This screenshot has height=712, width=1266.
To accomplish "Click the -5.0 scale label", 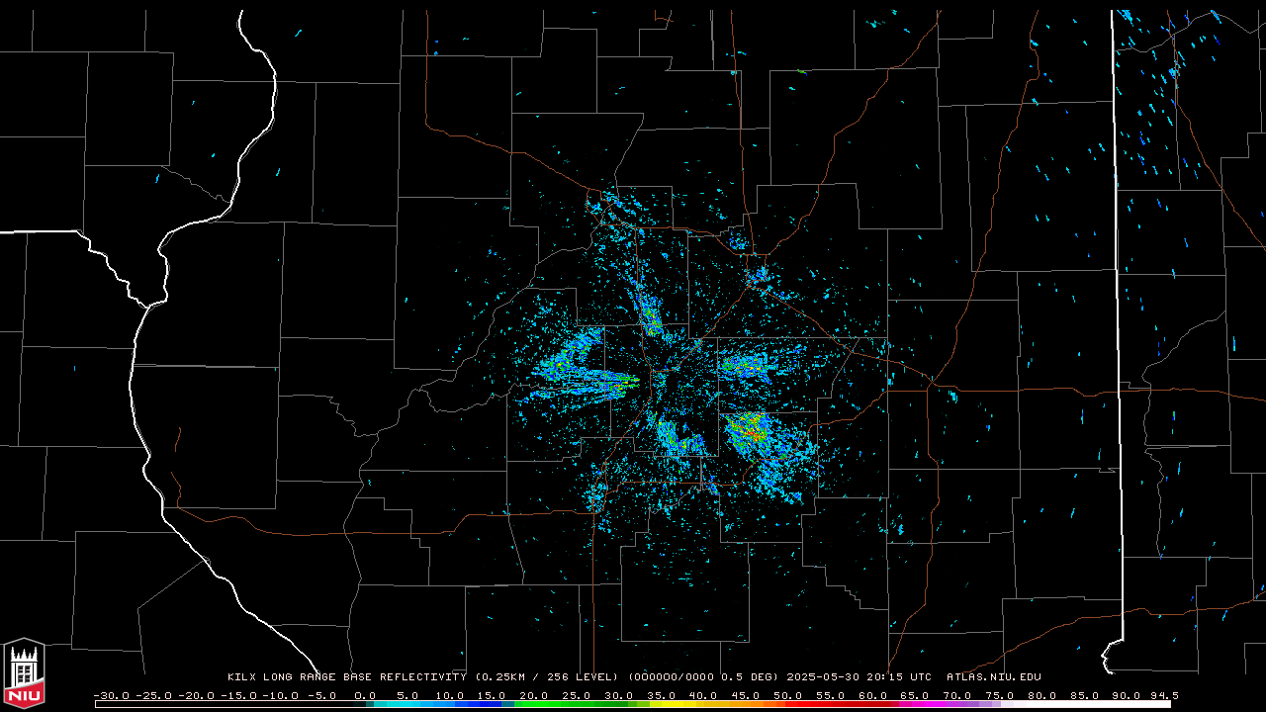I will point(322,696).
